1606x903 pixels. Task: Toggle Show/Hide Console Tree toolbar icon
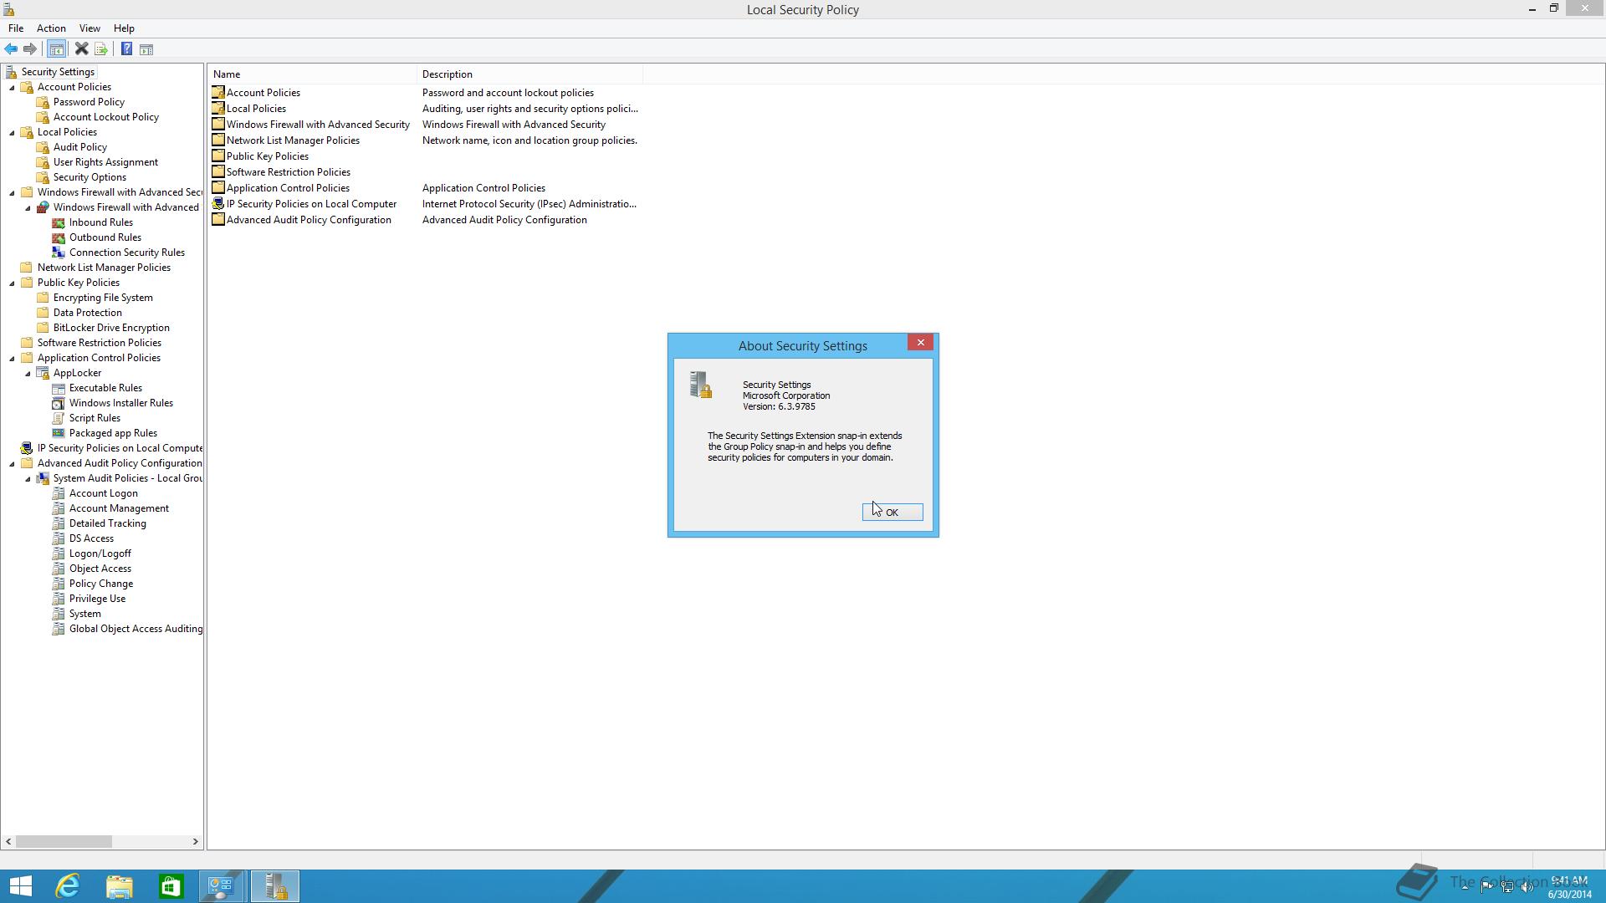57,49
